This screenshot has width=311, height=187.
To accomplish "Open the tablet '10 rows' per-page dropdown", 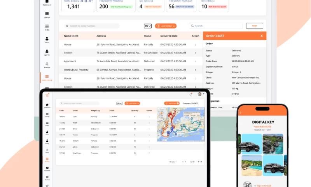I will 173,162.
